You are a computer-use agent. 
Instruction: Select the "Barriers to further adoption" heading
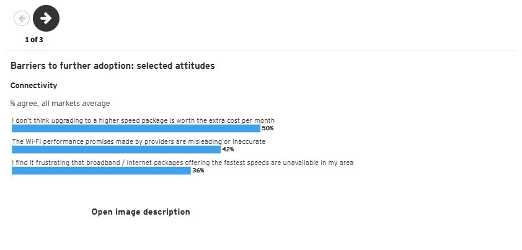click(112, 66)
